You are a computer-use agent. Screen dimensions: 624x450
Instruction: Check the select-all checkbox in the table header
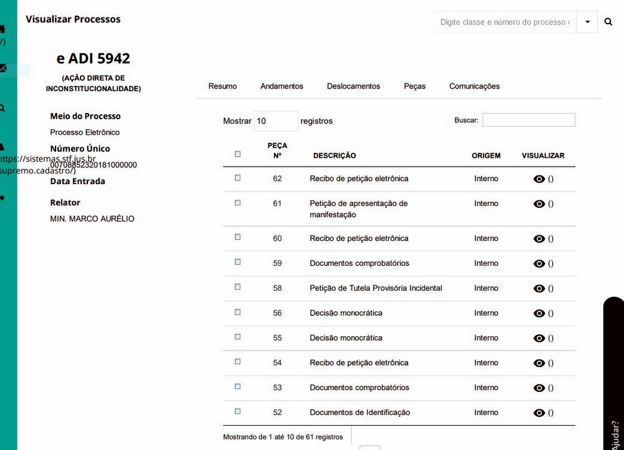click(238, 154)
